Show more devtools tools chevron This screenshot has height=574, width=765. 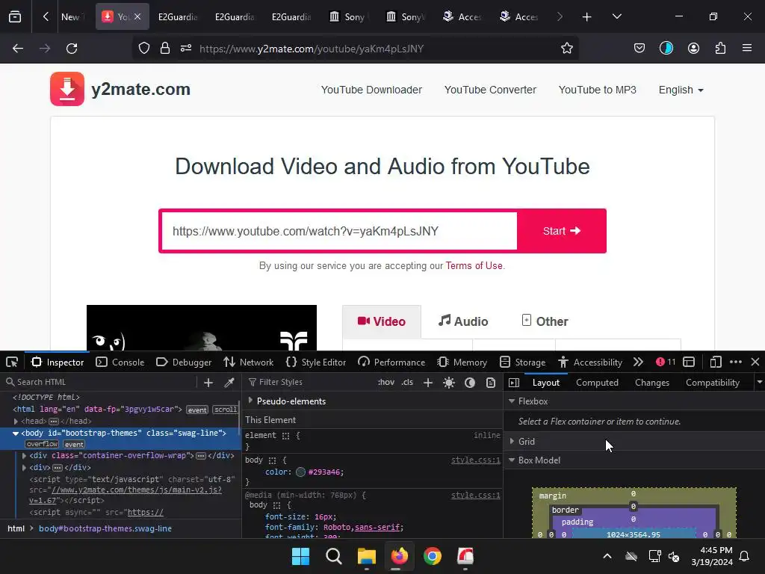pyautogui.click(x=638, y=362)
